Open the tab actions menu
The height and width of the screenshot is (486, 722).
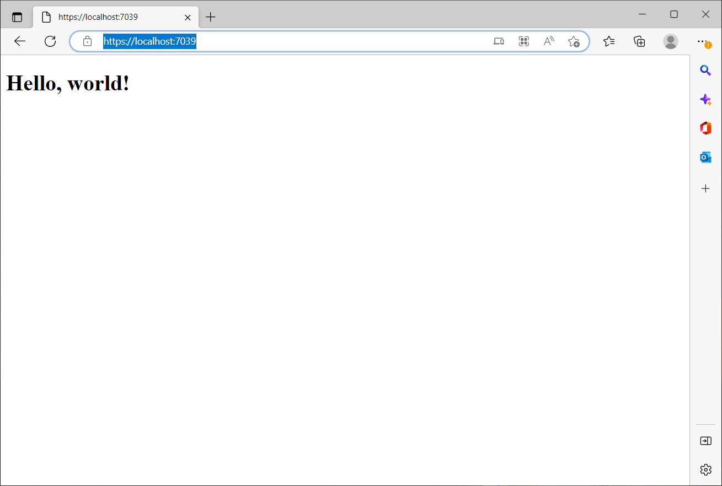[17, 17]
